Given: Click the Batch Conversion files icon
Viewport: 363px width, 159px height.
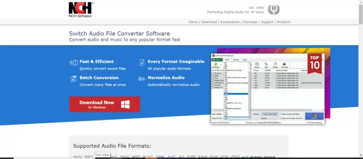Looking at the screenshot, I should 73,78.
